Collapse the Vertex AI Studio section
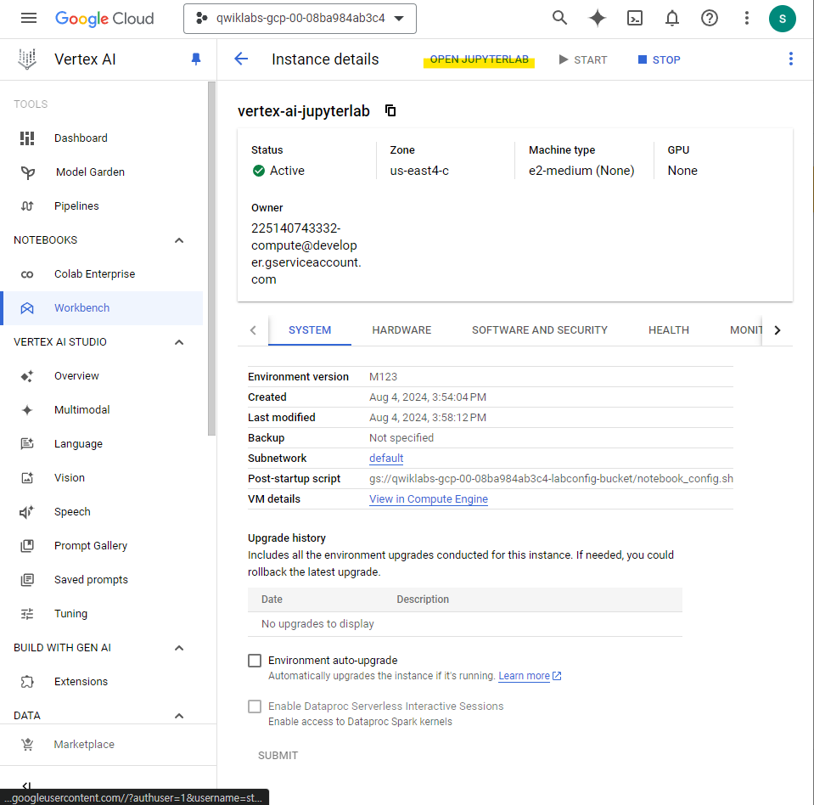 pyautogui.click(x=179, y=342)
